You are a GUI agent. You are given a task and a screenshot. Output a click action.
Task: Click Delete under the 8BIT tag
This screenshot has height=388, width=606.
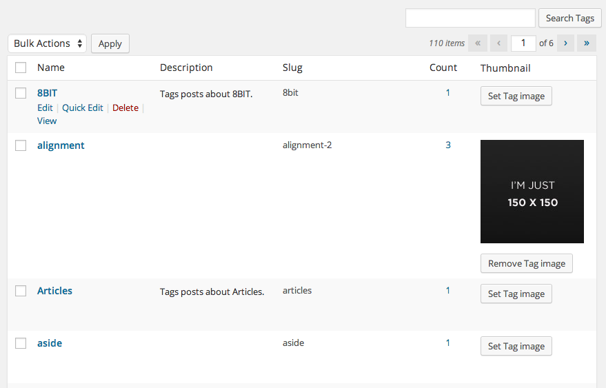pos(125,108)
